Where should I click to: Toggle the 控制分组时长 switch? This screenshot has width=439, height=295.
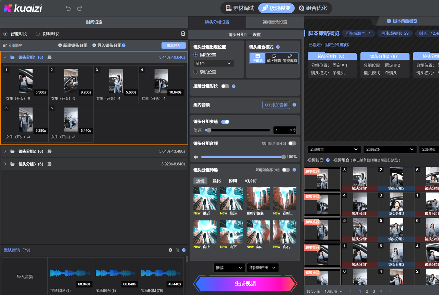point(225,86)
